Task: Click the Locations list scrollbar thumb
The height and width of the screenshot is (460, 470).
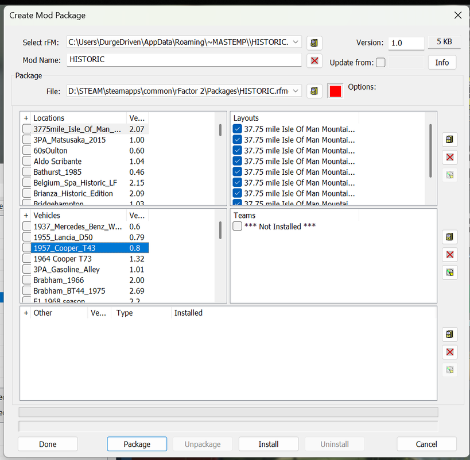Action: click(x=220, y=130)
